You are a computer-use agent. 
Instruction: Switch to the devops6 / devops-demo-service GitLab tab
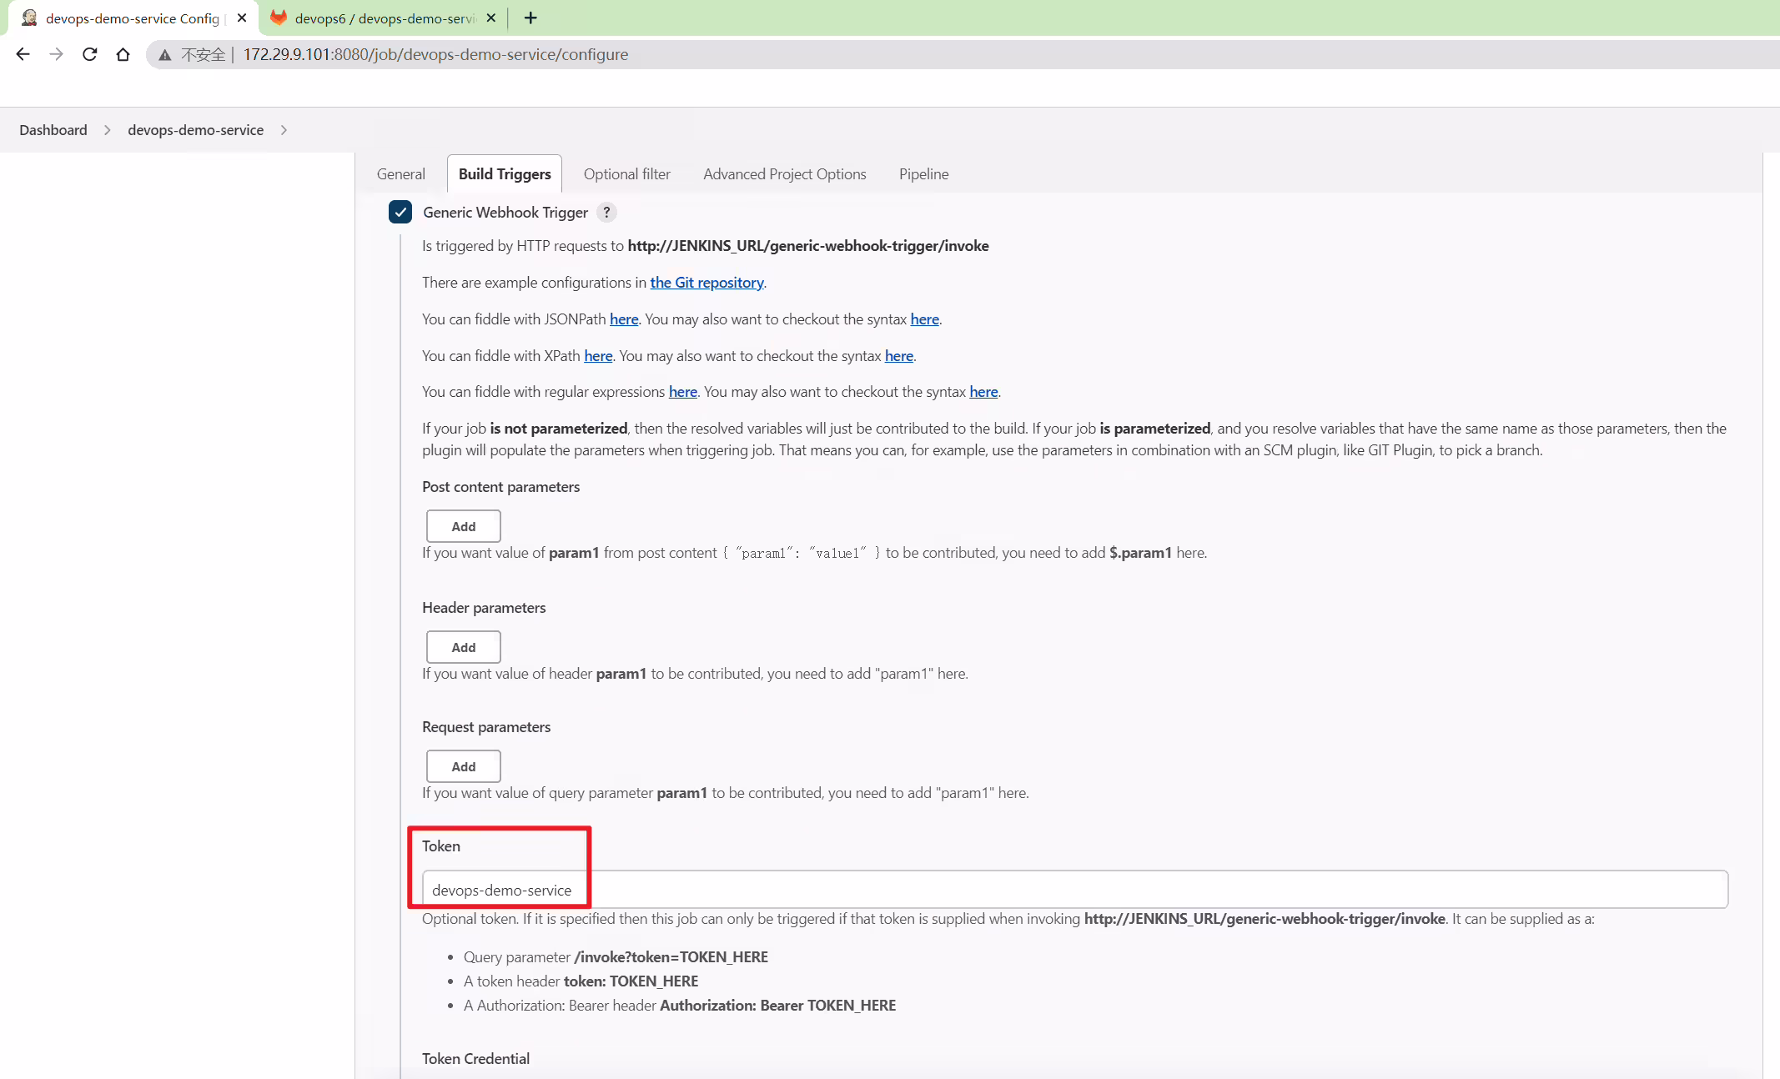pos(384,18)
